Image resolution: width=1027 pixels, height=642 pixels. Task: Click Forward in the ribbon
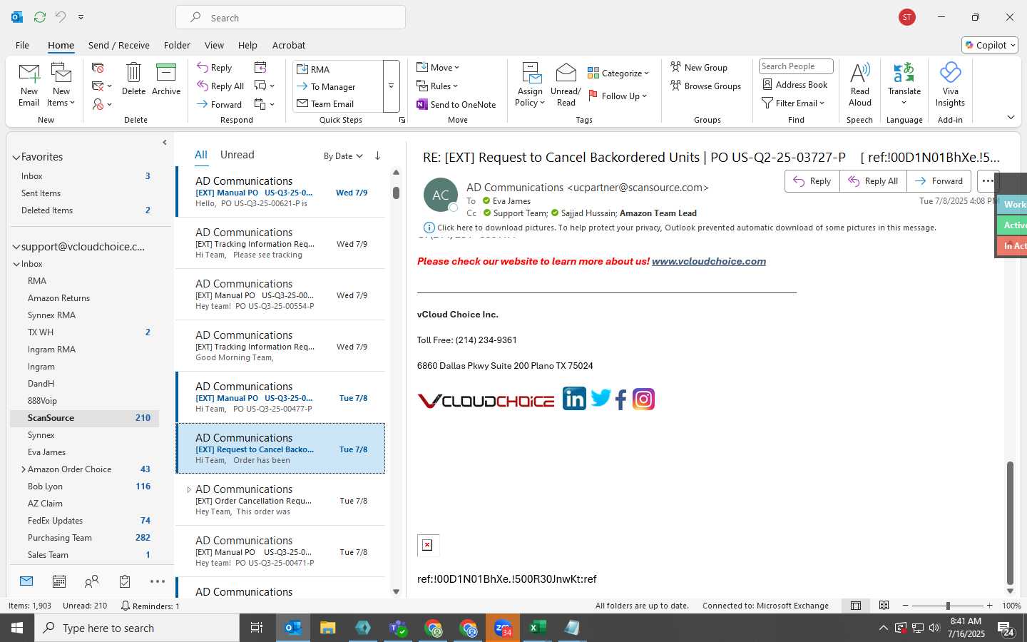tap(220, 105)
